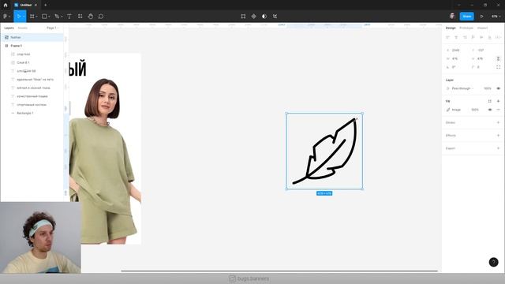Click the layer opacity 100% field
The image size is (505, 284).
coord(488,88)
